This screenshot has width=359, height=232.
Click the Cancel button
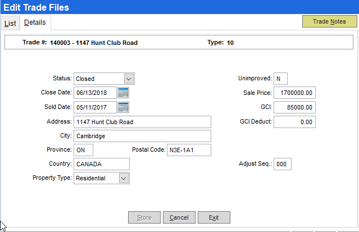point(179,217)
